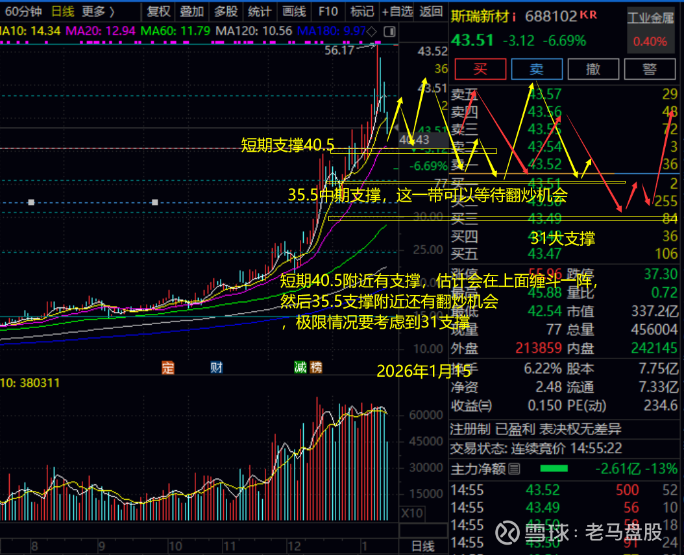
Task: Activate 画线 drawing tool
Action: [294, 11]
